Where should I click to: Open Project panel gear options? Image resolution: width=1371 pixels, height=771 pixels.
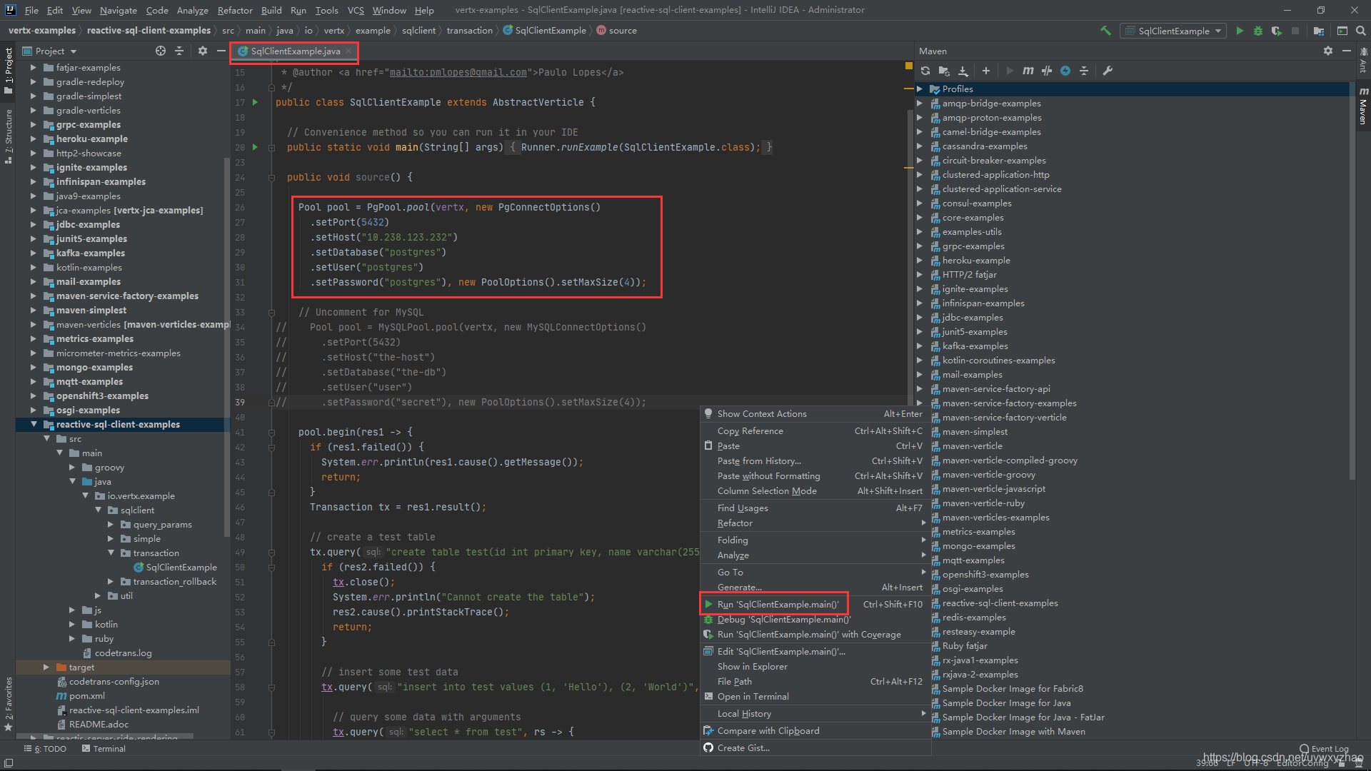[203, 51]
